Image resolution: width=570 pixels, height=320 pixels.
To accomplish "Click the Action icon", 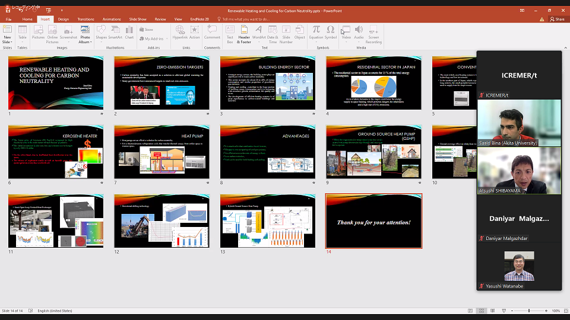I will pos(195,32).
